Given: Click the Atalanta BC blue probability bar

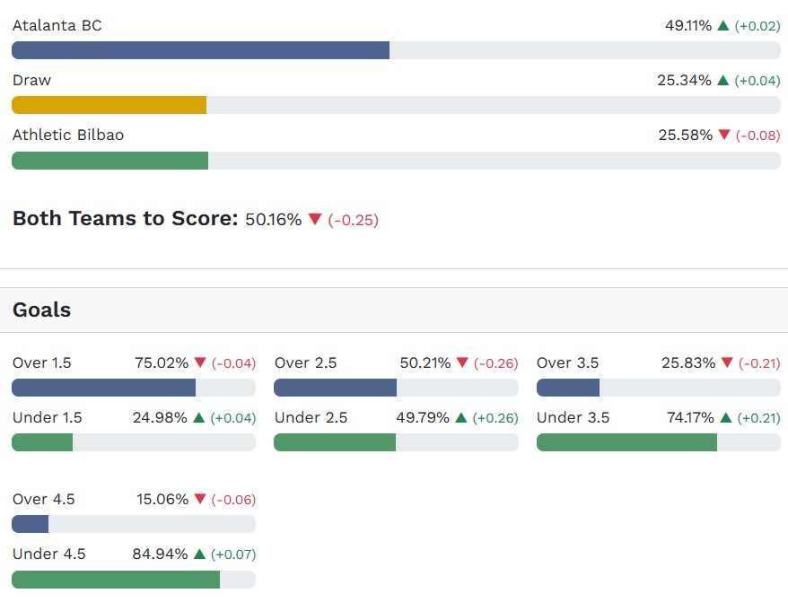Looking at the screenshot, I should click(200, 50).
